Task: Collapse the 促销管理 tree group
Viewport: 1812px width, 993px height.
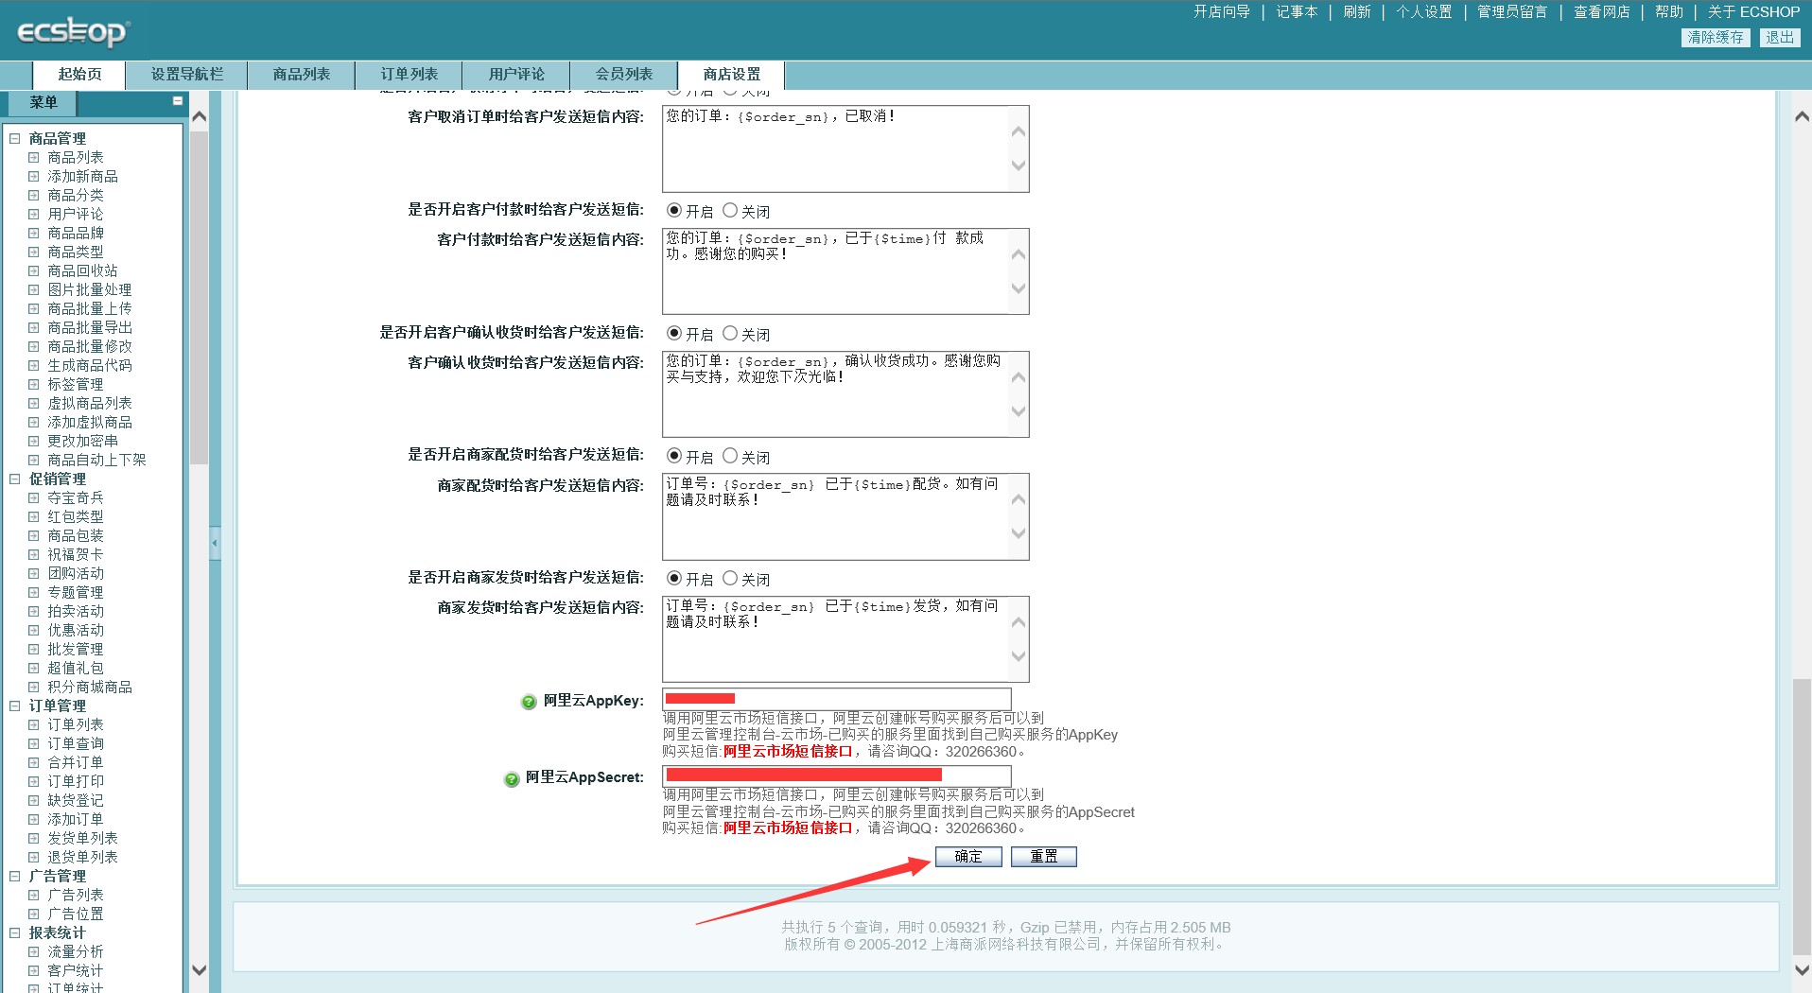Action: pyautogui.click(x=15, y=479)
